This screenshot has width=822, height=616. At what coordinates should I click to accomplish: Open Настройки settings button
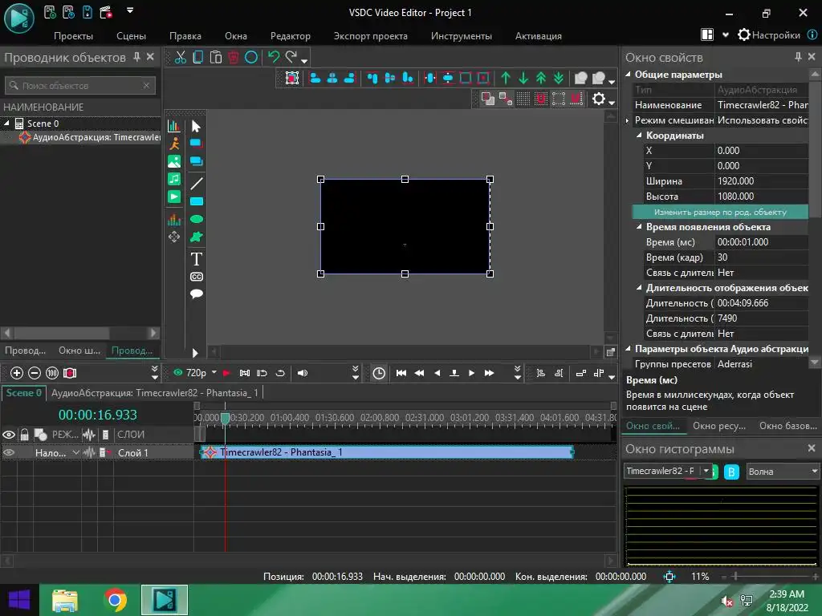(x=768, y=35)
